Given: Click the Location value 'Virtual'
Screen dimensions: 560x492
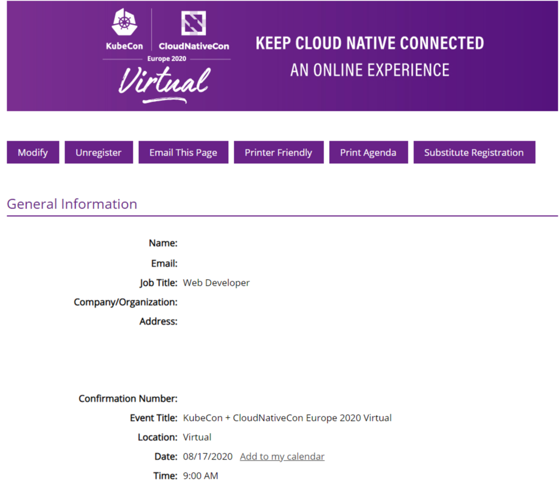Looking at the screenshot, I should (197, 437).
